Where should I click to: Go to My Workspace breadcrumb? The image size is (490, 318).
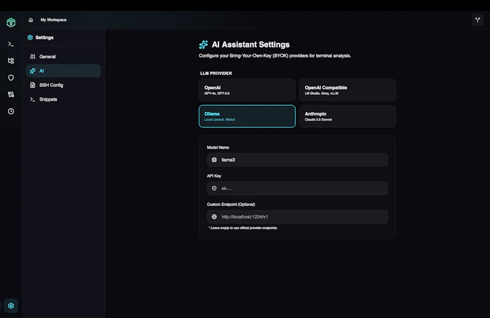point(53,20)
